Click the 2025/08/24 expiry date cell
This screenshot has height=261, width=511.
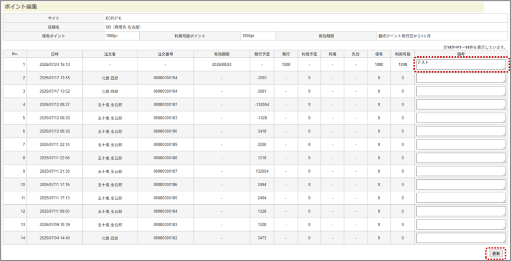tap(222, 65)
